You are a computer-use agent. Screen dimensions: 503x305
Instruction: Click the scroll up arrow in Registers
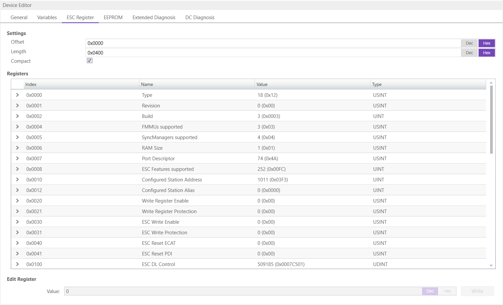coord(491,83)
